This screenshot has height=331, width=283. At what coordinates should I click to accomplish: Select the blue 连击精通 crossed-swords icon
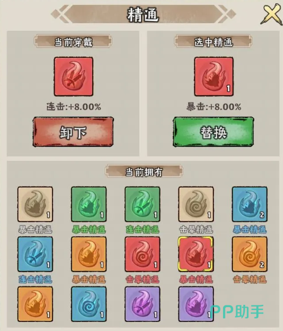[35, 254]
